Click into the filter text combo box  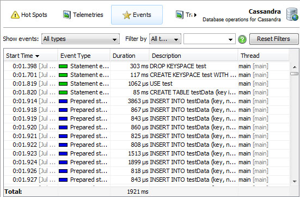pyautogui.click(x=209, y=39)
